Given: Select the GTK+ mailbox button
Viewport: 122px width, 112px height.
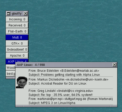Looking at the screenshot, I should pos(17,44).
